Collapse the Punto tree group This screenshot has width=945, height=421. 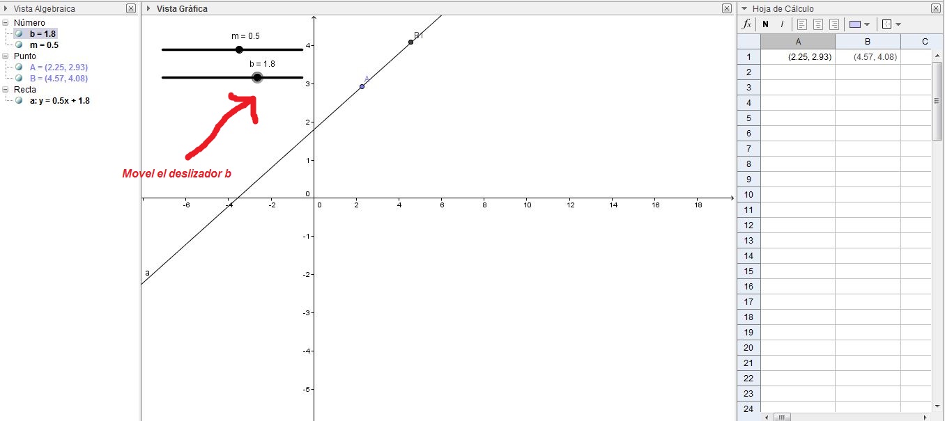(x=6, y=56)
